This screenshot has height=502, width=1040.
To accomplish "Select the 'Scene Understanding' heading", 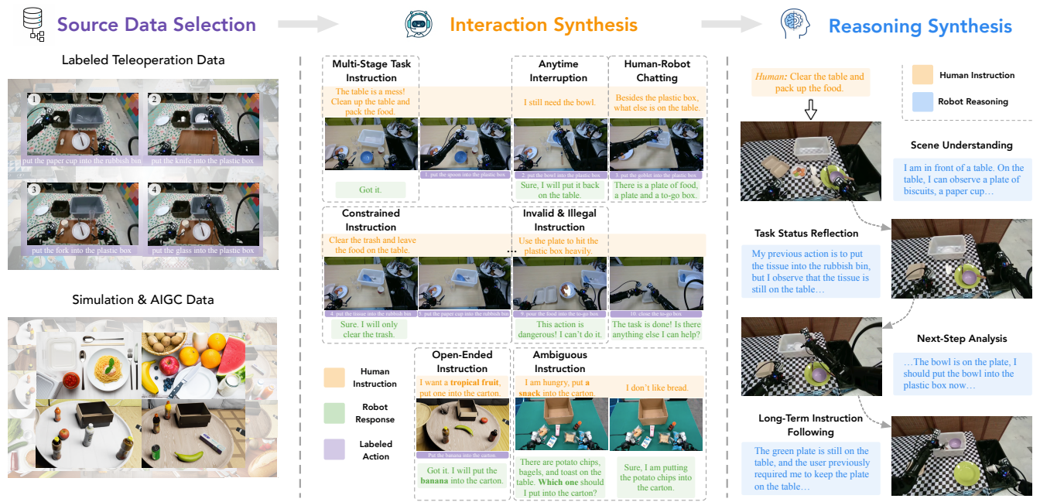I will point(961,145).
